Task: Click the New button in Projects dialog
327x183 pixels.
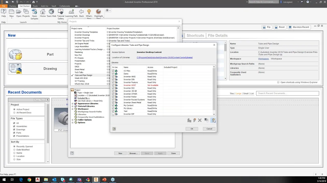Action: tap(120, 153)
